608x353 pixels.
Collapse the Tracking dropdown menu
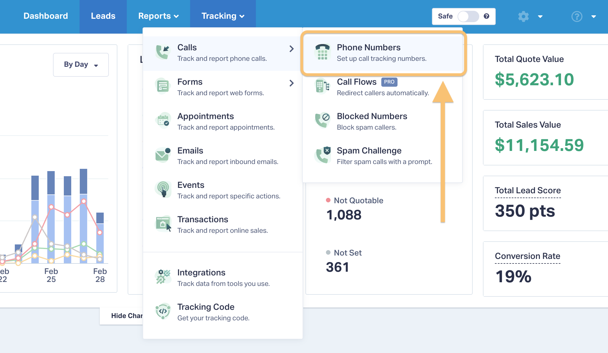click(x=223, y=16)
